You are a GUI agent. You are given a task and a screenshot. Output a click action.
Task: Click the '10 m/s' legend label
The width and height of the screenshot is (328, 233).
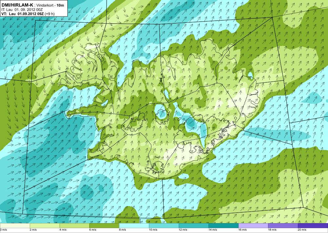pyautogui.click(x=154, y=230)
